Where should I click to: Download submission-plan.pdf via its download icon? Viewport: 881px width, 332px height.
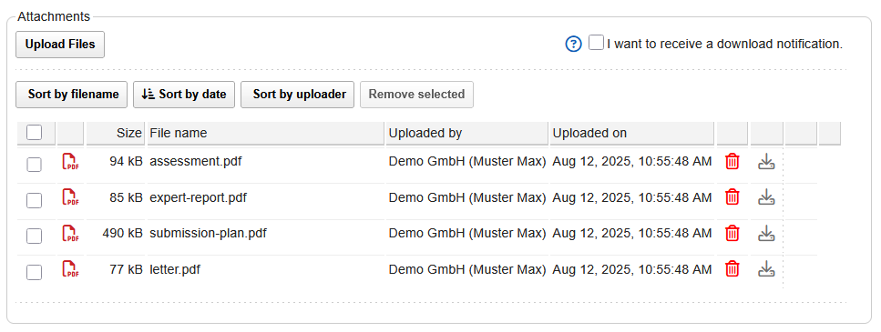pos(766,233)
